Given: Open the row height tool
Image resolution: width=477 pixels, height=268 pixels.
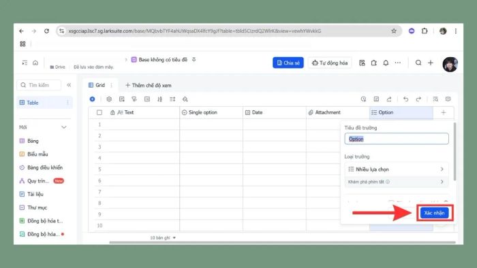Looking at the screenshot, I should click(x=172, y=99).
